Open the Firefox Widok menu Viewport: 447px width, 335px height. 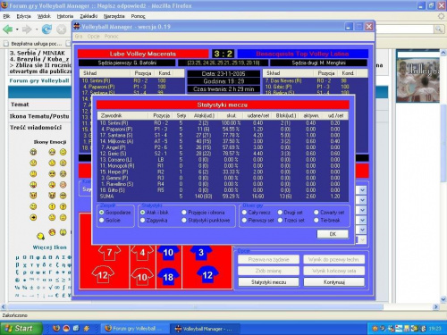click(x=44, y=16)
